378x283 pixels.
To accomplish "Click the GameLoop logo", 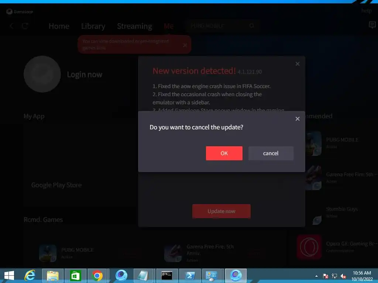I will point(20,11).
